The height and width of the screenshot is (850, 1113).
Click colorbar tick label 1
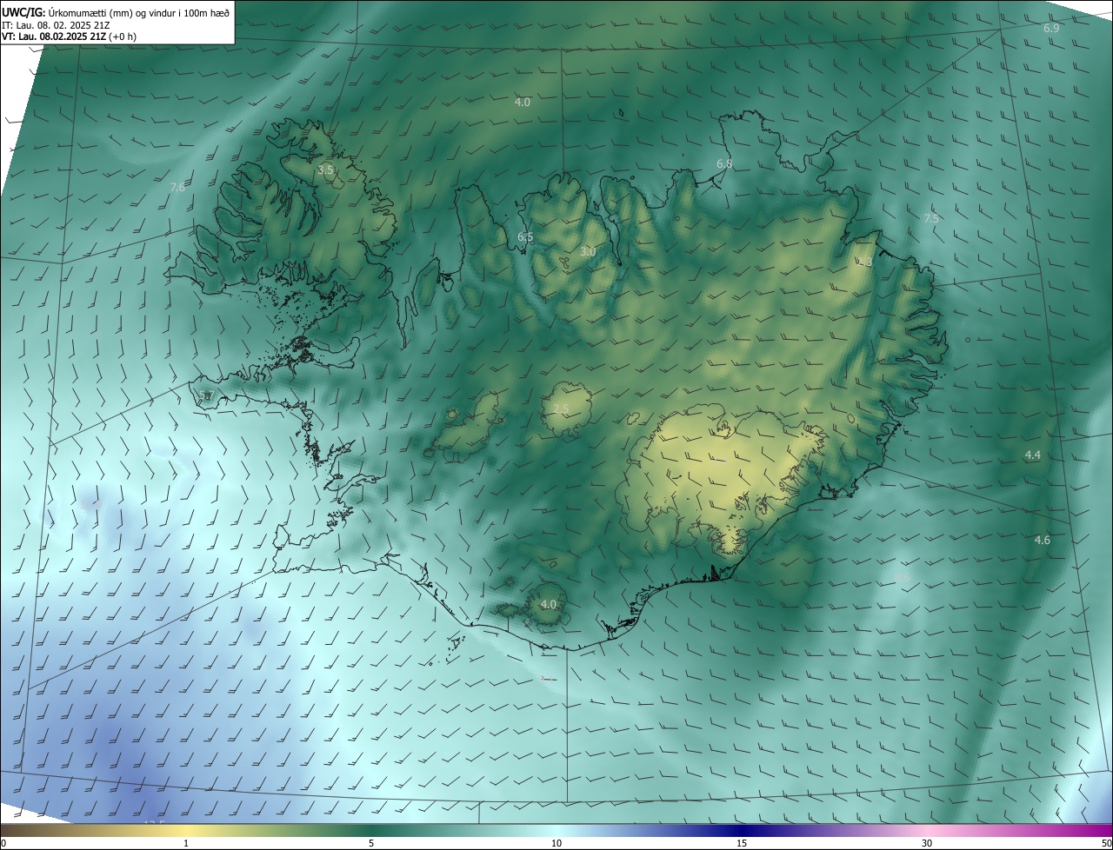coord(186,844)
